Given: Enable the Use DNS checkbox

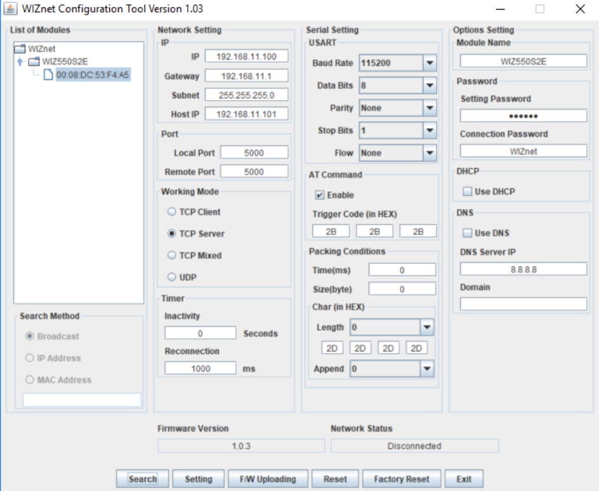Looking at the screenshot, I should pos(467,233).
